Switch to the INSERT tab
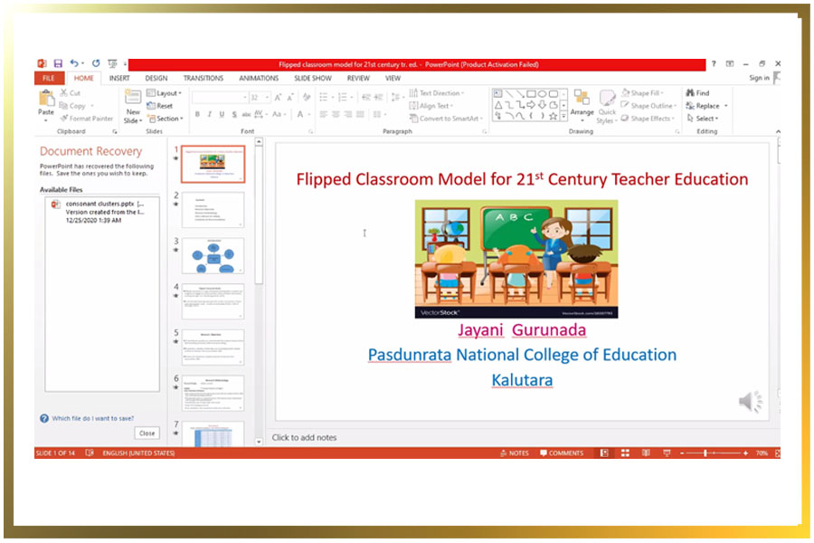Viewport: 814px width, 543px height. pyautogui.click(x=119, y=78)
